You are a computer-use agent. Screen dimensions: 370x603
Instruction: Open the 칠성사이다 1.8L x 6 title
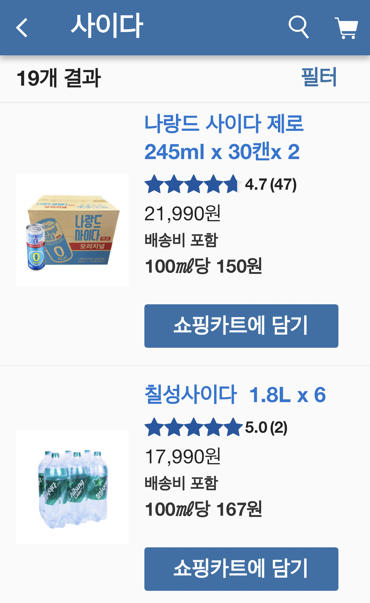[x=235, y=395]
